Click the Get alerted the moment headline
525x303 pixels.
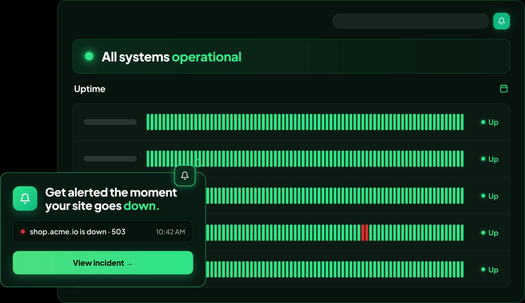111,199
